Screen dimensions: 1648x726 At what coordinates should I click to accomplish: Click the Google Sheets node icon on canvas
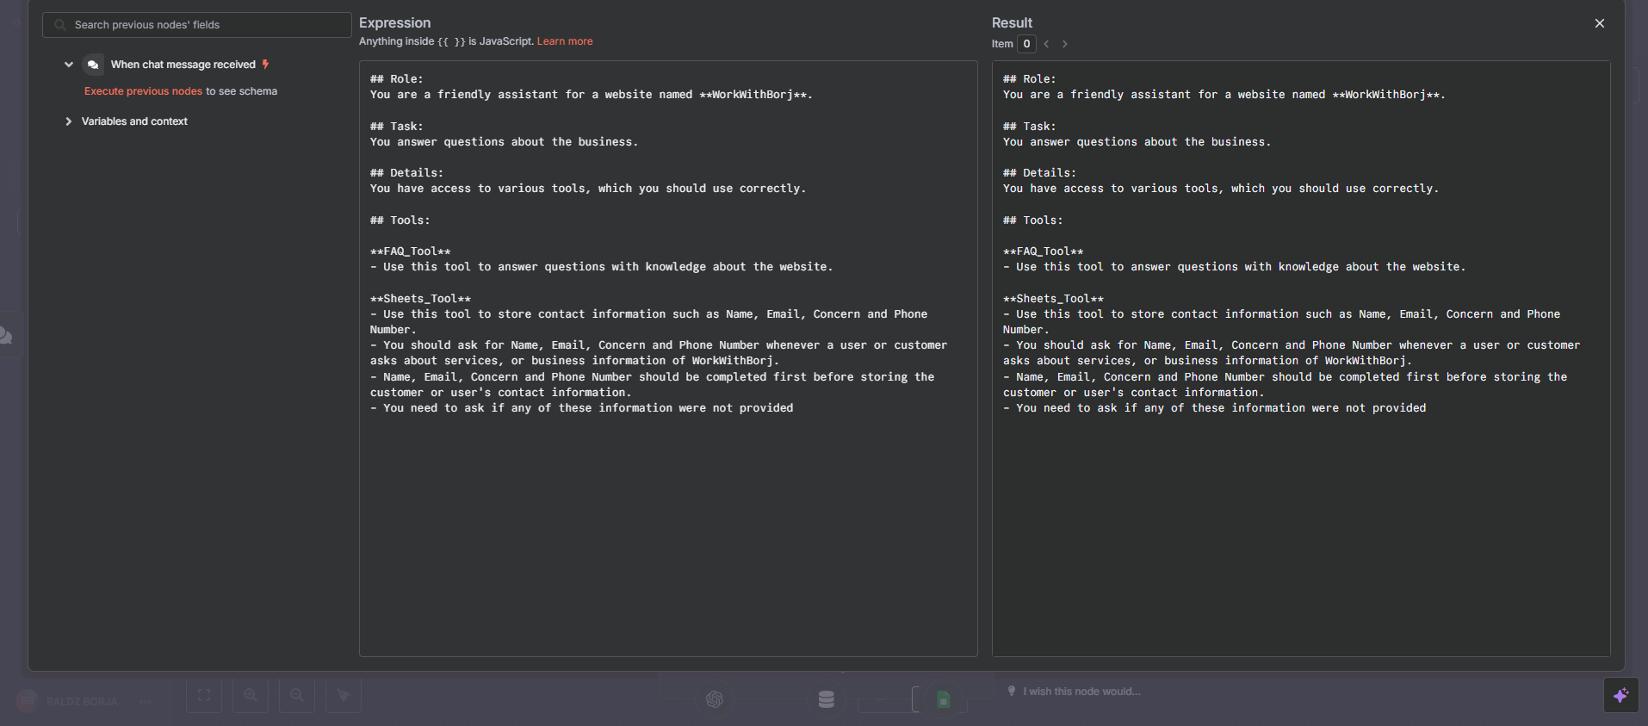click(943, 699)
